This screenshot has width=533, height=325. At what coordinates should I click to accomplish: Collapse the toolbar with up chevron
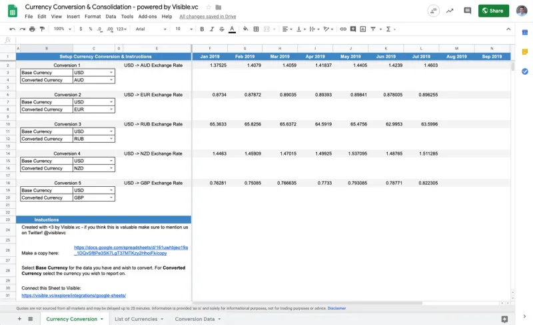point(508,29)
